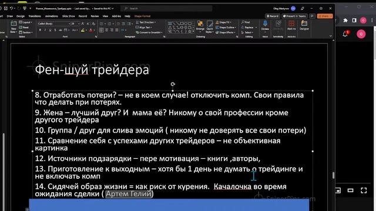376x211 pixels.
Task: Open the Shape Format tab
Action: coord(142,16)
